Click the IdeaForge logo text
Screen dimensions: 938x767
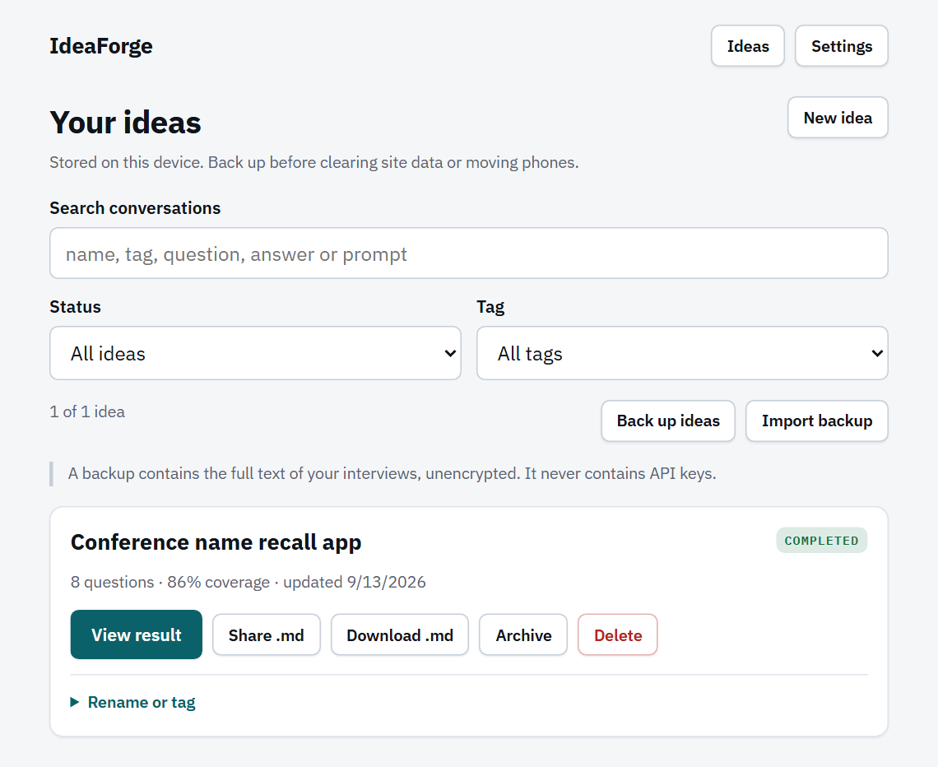click(x=101, y=46)
